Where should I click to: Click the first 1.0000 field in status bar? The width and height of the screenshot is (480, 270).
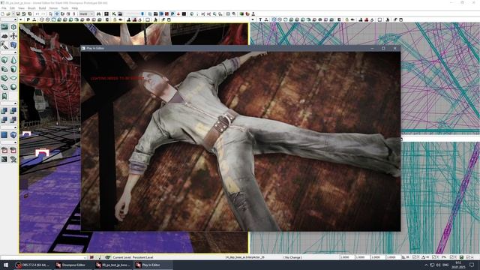tap(346, 257)
